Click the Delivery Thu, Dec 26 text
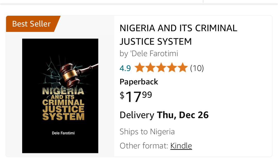 coord(164,115)
